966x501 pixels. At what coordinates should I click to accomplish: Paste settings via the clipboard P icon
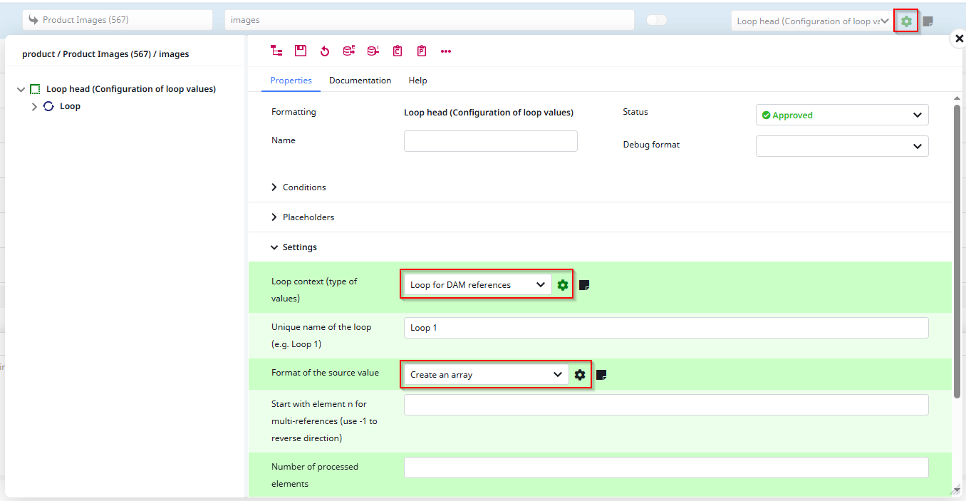(x=421, y=51)
